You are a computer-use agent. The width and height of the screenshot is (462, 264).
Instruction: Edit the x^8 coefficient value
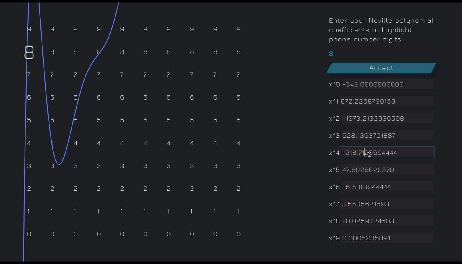point(387,221)
